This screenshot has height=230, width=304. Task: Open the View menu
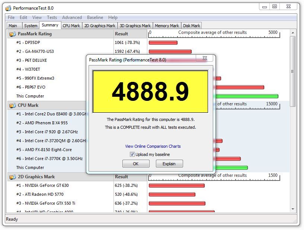point(37,17)
